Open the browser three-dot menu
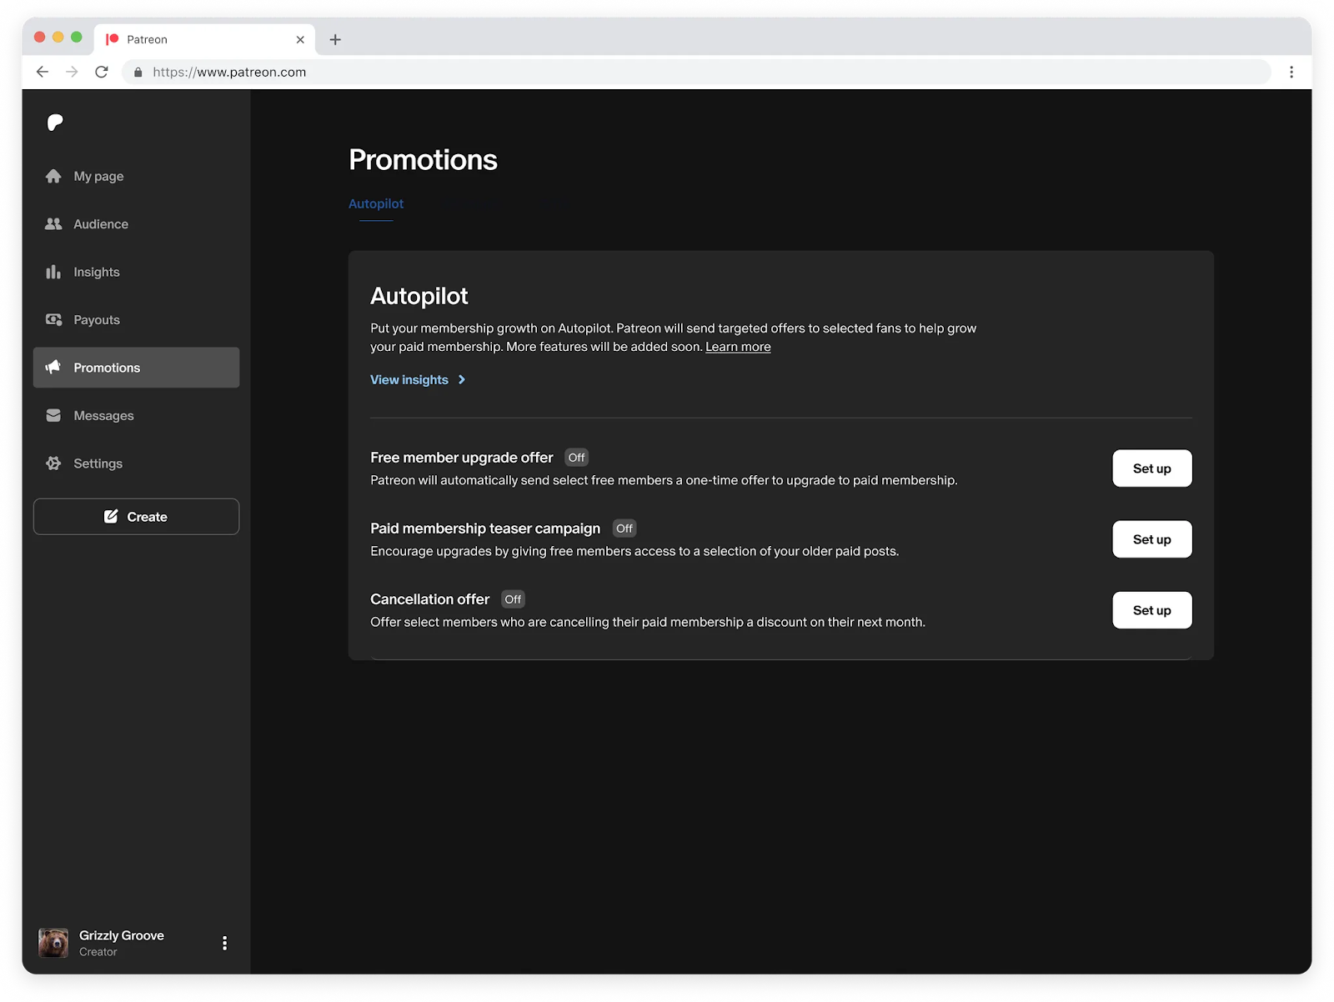This screenshot has width=1334, height=1002. [x=1291, y=72]
